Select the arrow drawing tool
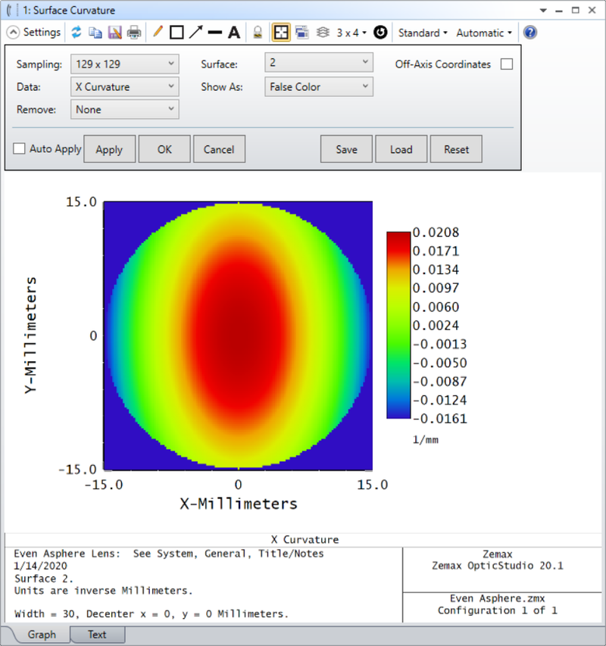The width and height of the screenshot is (606, 646). pyautogui.click(x=195, y=33)
